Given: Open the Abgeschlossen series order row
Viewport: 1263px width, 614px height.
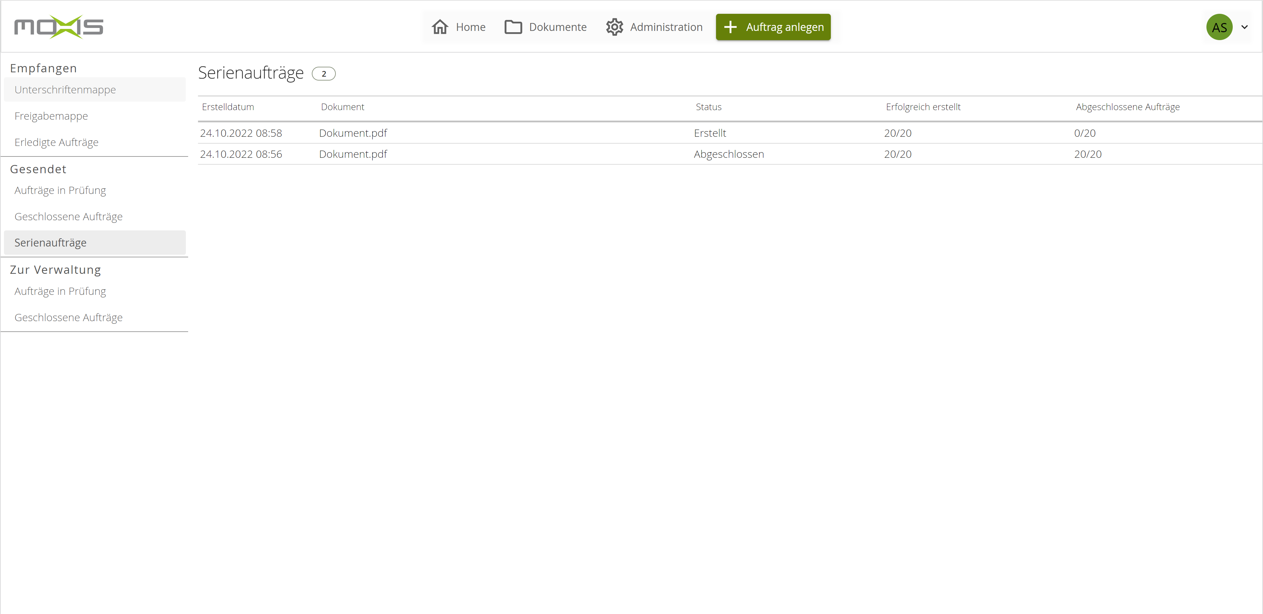Looking at the screenshot, I should [729, 154].
